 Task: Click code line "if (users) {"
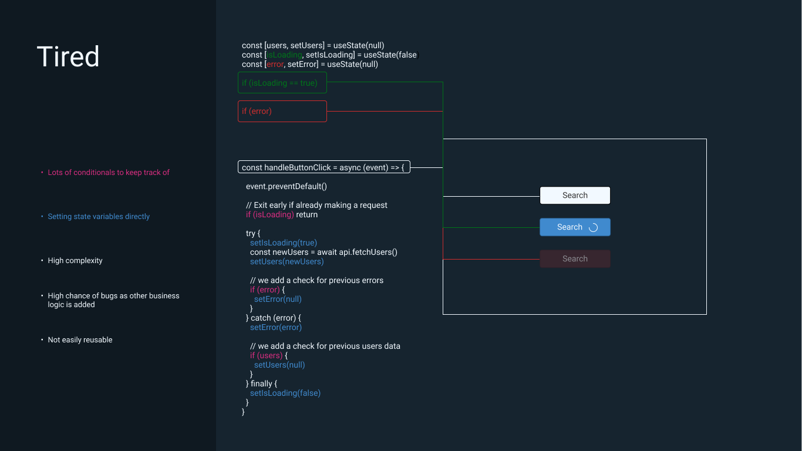point(269,355)
